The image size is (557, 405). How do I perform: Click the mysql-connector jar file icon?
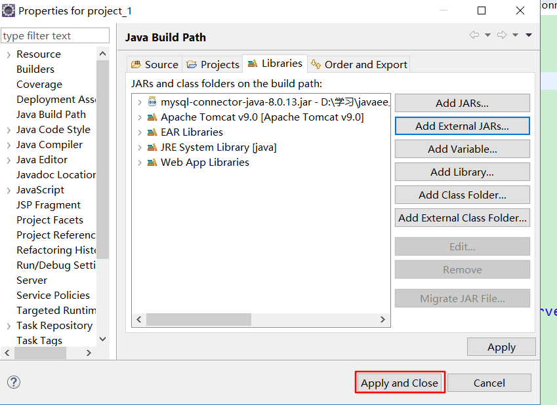(151, 102)
